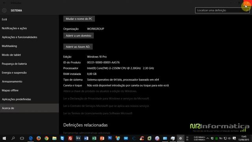Open Microsoft Excel from the taskbar
Viewport: 252px width, 142px height.
click(94, 138)
